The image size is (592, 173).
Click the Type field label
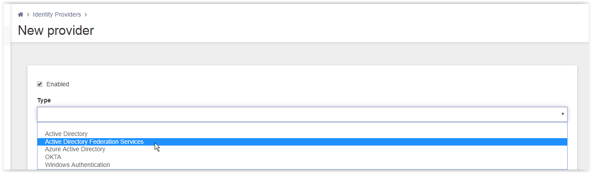point(44,100)
